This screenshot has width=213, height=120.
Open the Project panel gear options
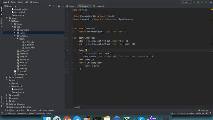59,6
